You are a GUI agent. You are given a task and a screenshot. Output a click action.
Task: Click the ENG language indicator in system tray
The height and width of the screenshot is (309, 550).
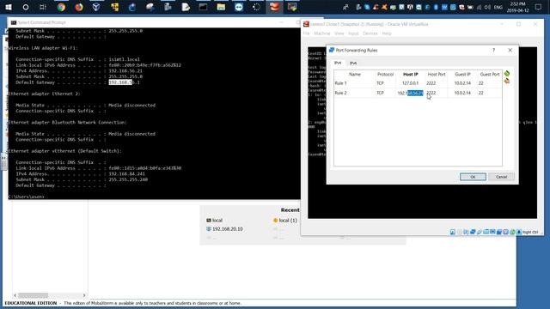point(498,7)
